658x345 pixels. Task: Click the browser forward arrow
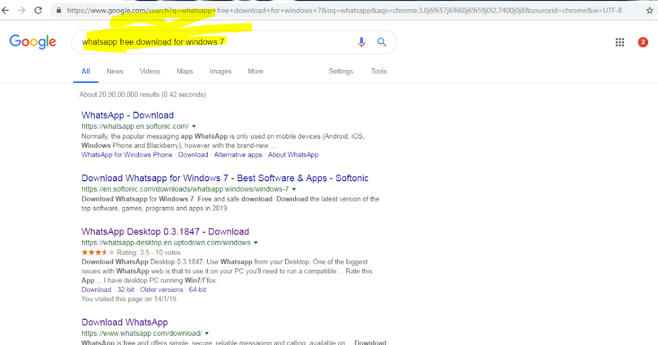tap(21, 10)
